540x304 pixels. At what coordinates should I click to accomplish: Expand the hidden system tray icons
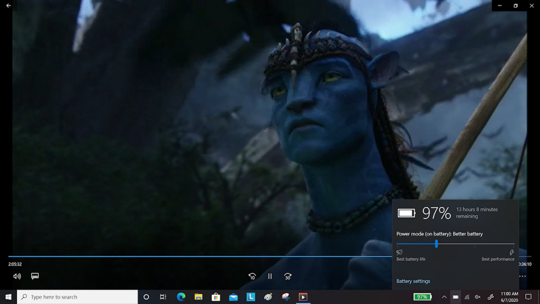coord(444,297)
